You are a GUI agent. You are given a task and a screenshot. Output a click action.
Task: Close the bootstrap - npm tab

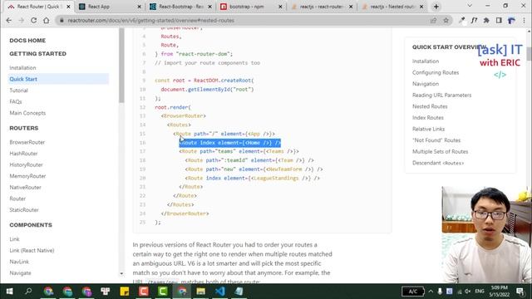click(280, 7)
